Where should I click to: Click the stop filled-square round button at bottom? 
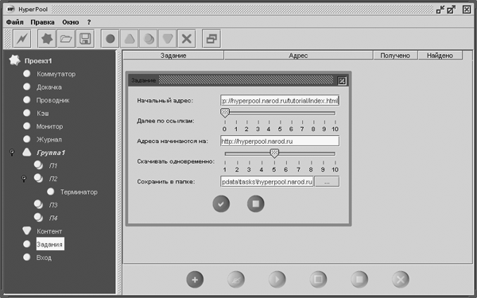click(x=359, y=279)
